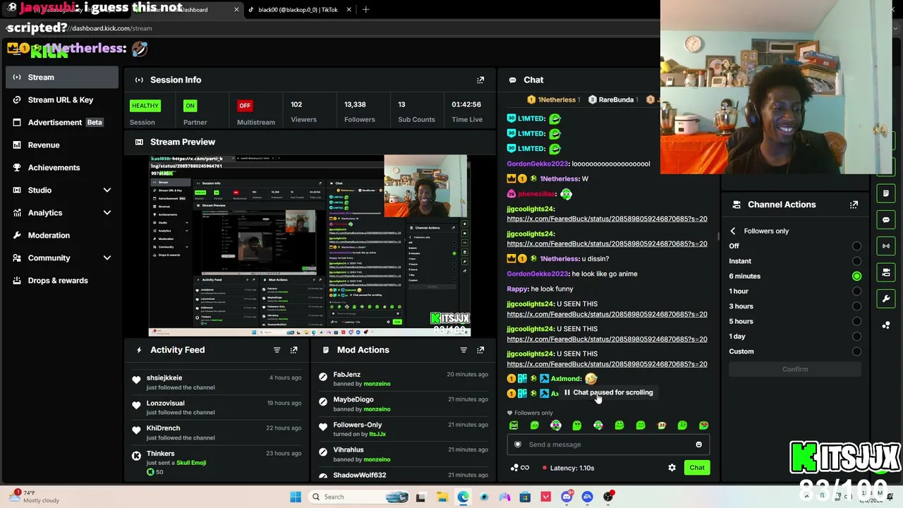Open Microsoft Store from the taskbar

525,497
